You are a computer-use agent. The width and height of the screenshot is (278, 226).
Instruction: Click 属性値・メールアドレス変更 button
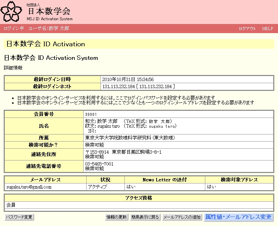(238, 217)
